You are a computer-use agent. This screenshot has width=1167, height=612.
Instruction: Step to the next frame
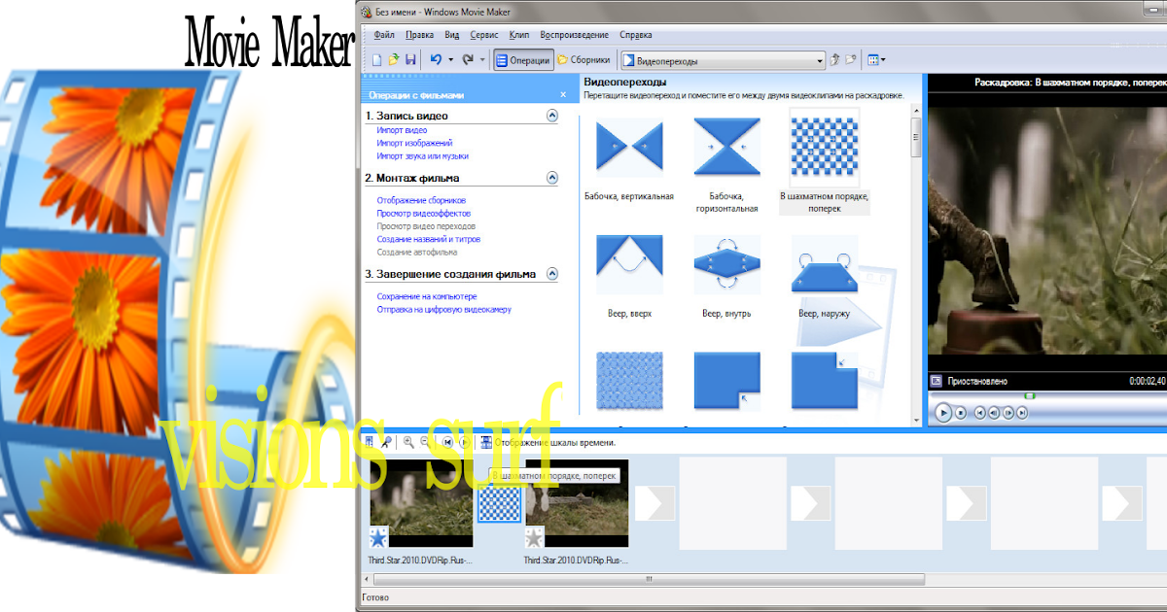pos(1008,412)
